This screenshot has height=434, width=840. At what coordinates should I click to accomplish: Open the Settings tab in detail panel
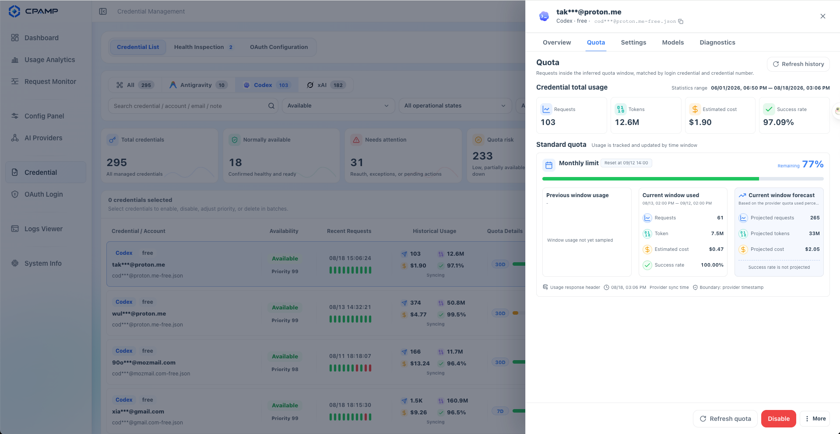(x=633, y=42)
